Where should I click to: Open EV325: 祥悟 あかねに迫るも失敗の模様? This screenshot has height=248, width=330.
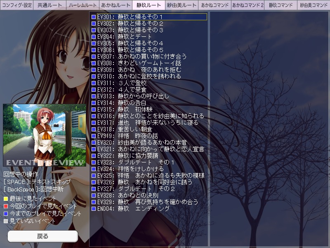(151, 176)
